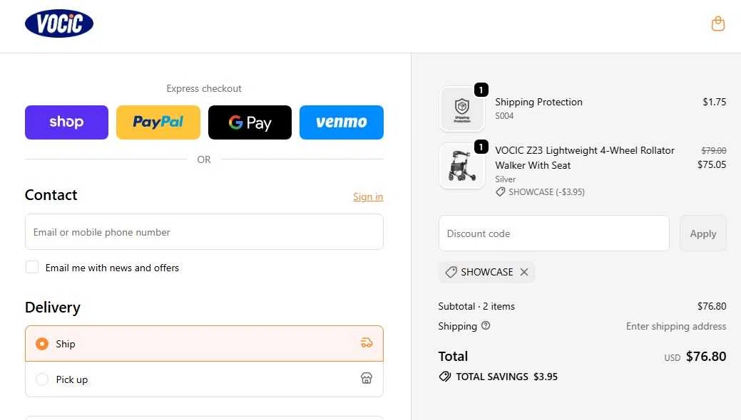This screenshot has width=741, height=420.
Task: Click the Contact section heading
Action: pos(51,195)
